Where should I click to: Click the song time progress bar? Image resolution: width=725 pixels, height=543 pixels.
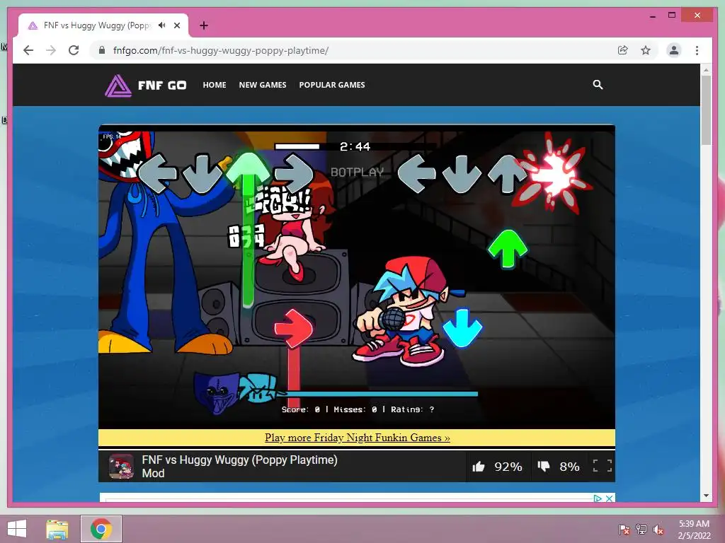click(x=355, y=146)
